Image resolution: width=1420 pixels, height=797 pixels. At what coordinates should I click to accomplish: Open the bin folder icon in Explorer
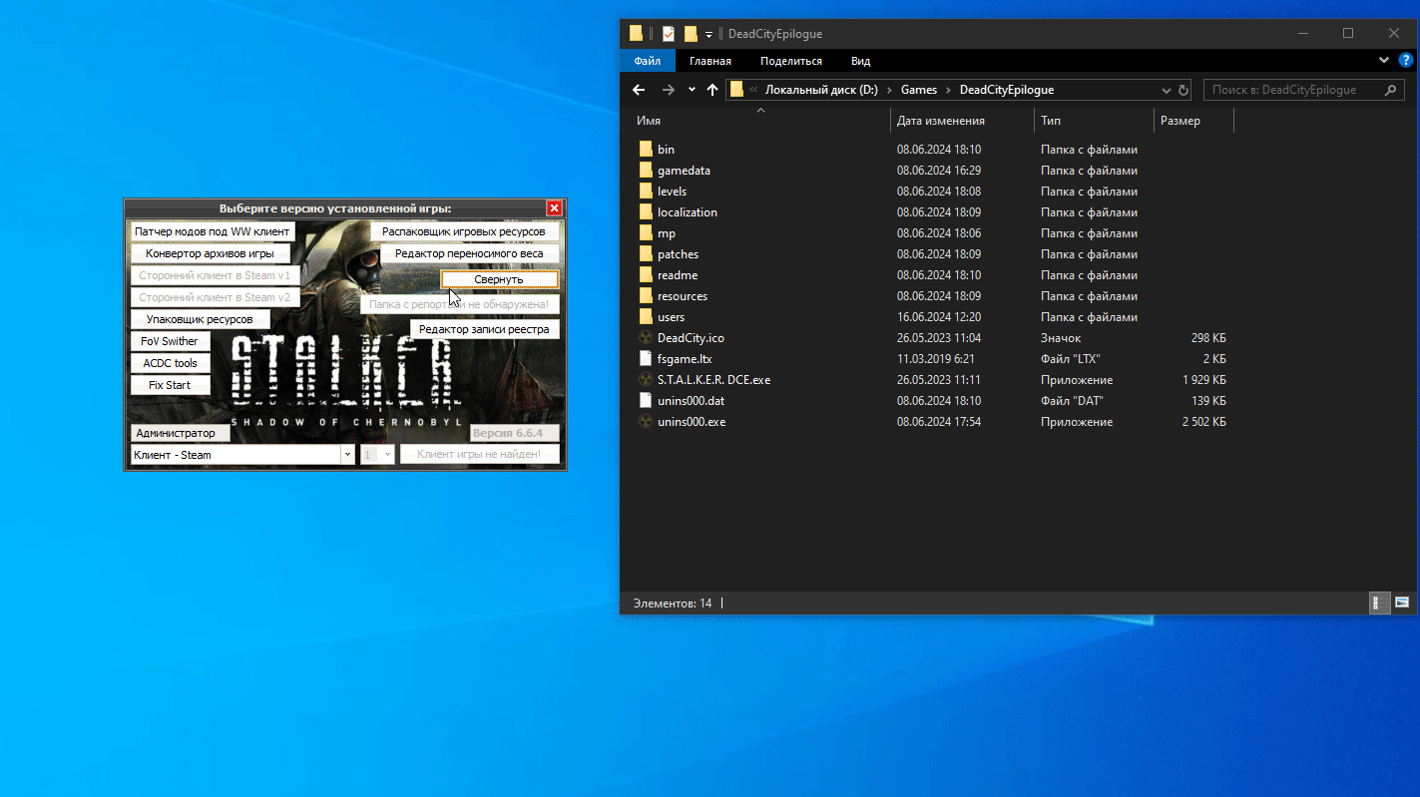646,150
